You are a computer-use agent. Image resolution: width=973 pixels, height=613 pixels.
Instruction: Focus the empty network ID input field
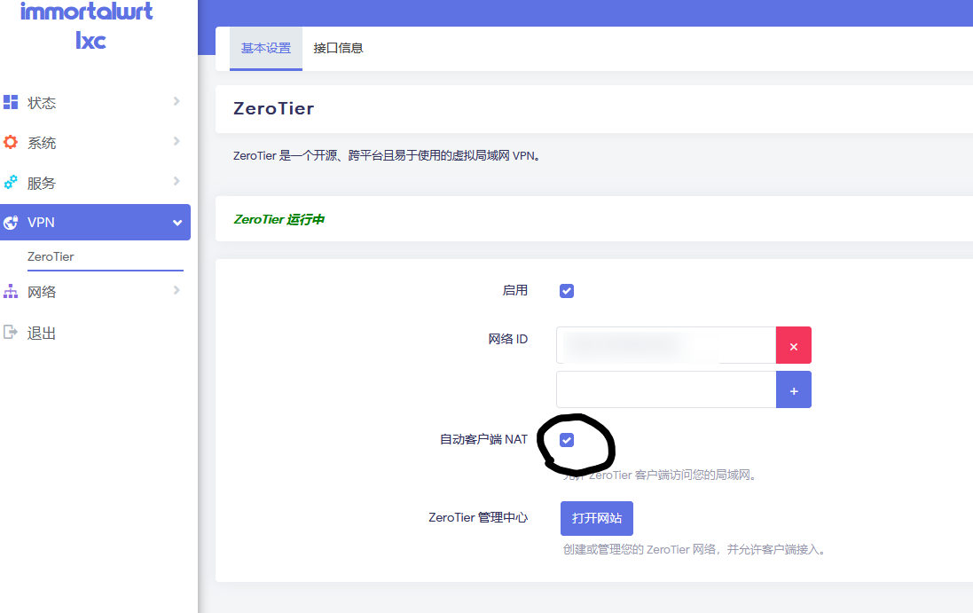pyautogui.click(x=666, y=389)
